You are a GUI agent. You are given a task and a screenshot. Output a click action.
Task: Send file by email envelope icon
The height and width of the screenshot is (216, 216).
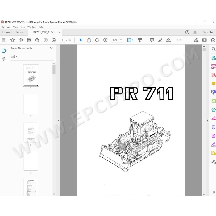tap(204, 40)
